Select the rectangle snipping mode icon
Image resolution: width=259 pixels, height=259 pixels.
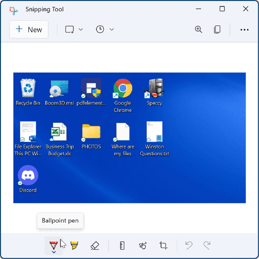(69, 29)
